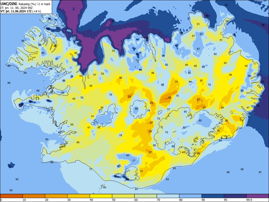Image resolution: width=269 pixels, height=202 pixels.
Task: Select the VT 17Z valid time line
Action: click(21, 11)
